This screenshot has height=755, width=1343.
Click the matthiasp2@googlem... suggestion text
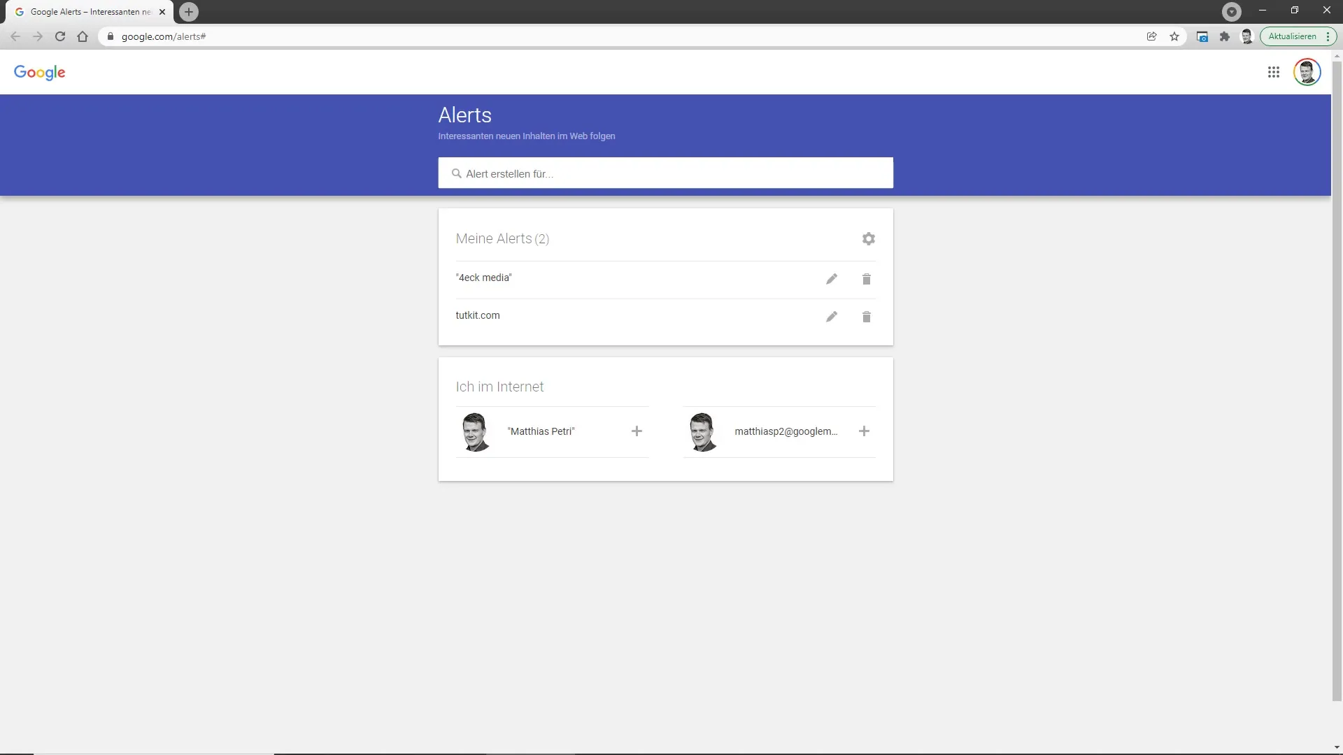click(x=786, y=431)
